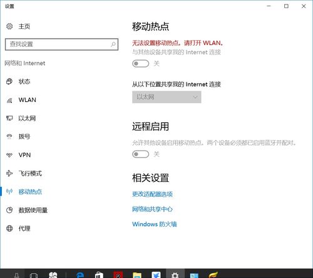Toggle the 远程启用 remote enable switch

(x=140, y=154)
